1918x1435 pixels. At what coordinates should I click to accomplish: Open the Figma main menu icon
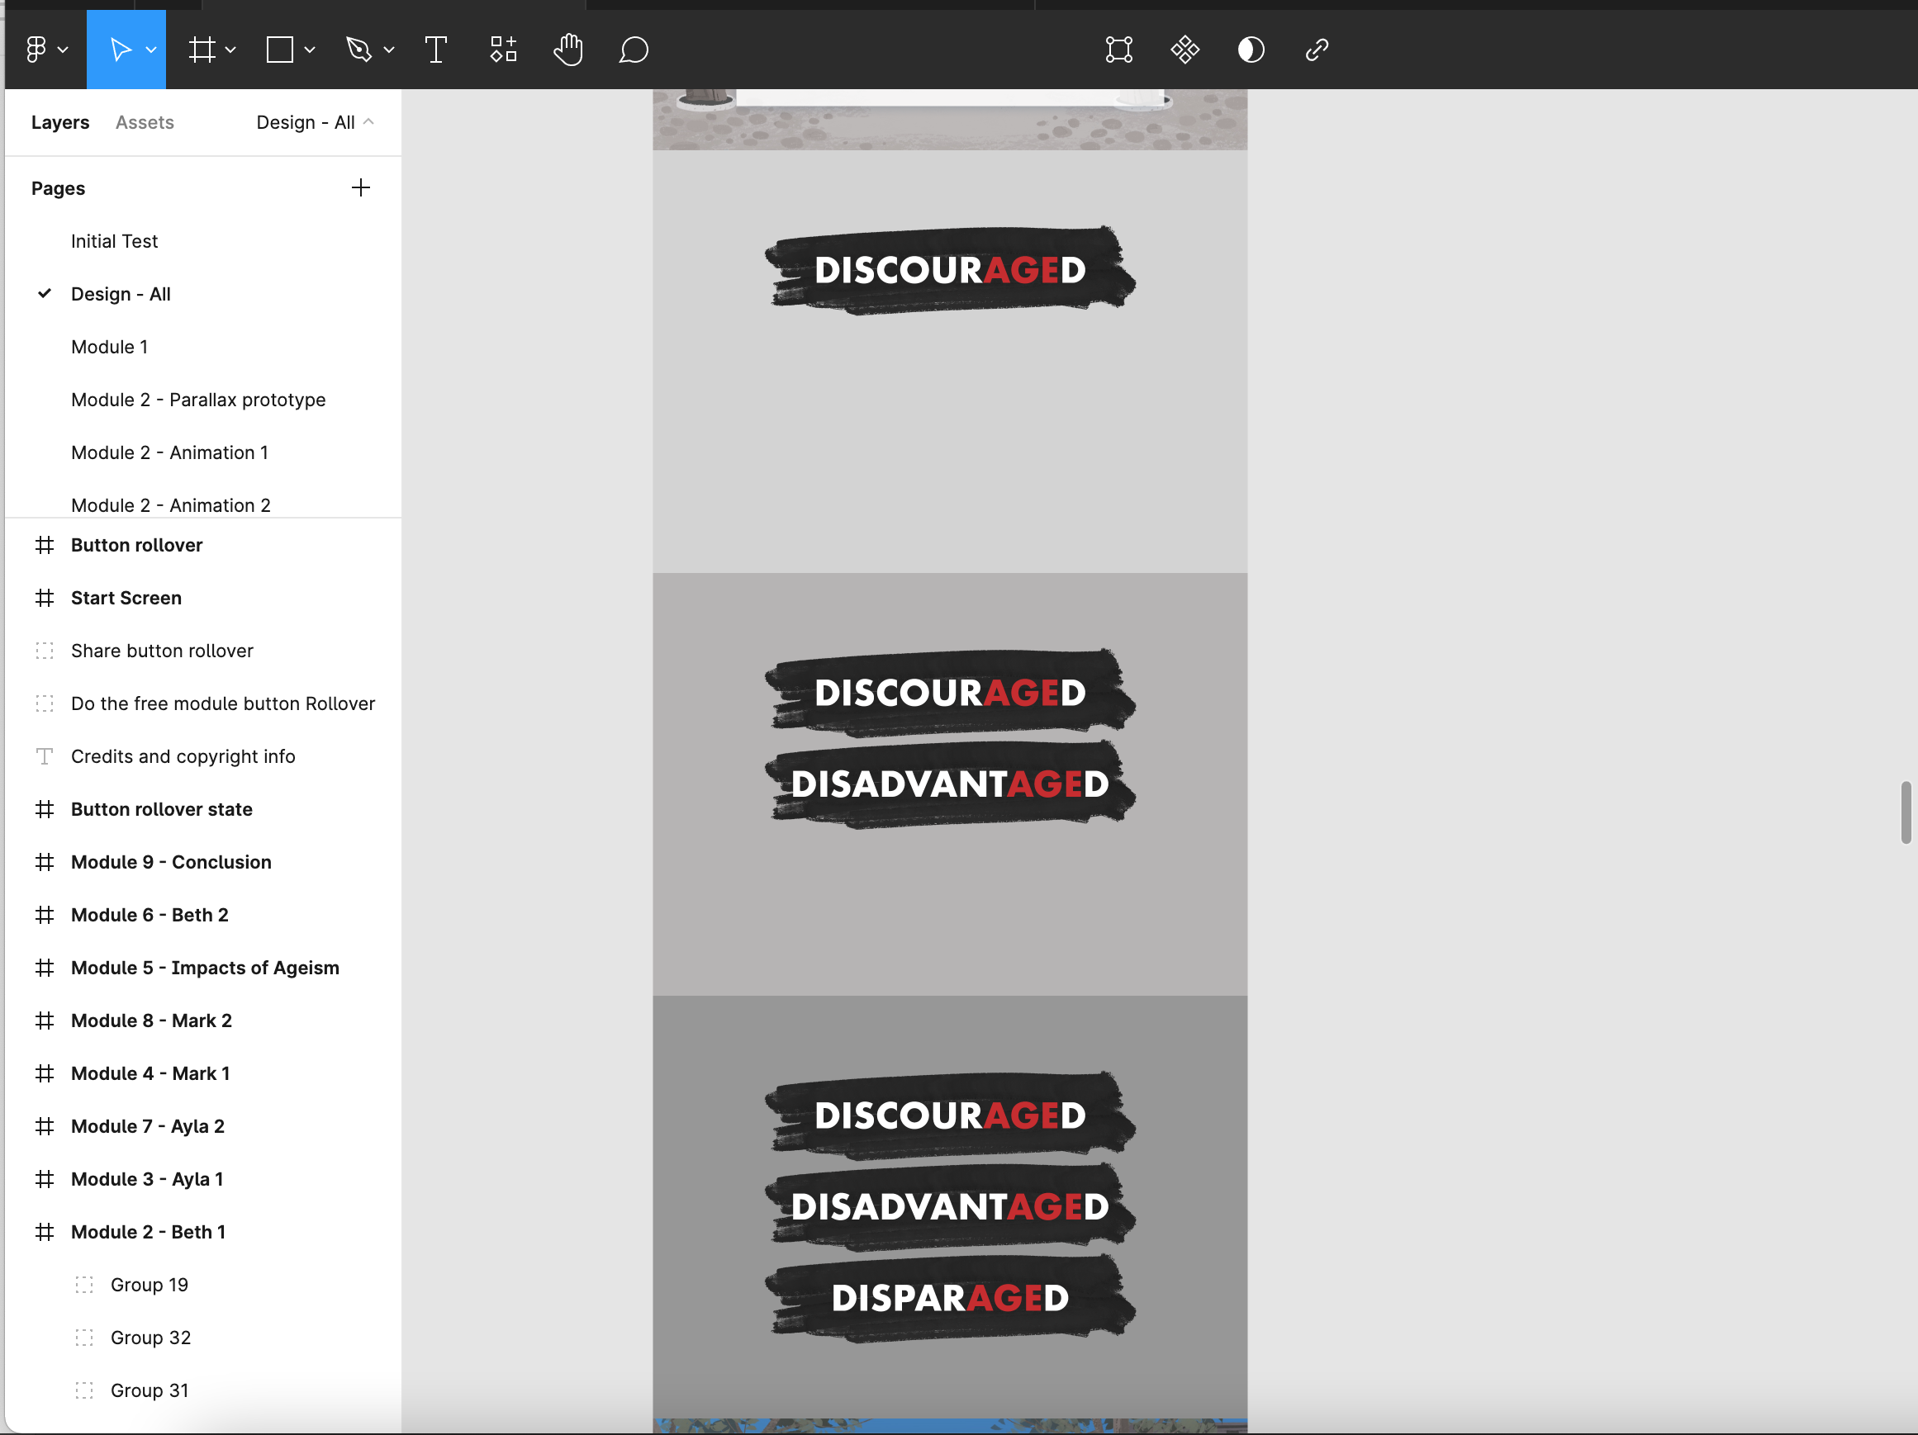pos(36,50)
